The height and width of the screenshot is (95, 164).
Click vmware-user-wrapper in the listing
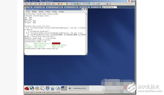(x=59, y=45)
